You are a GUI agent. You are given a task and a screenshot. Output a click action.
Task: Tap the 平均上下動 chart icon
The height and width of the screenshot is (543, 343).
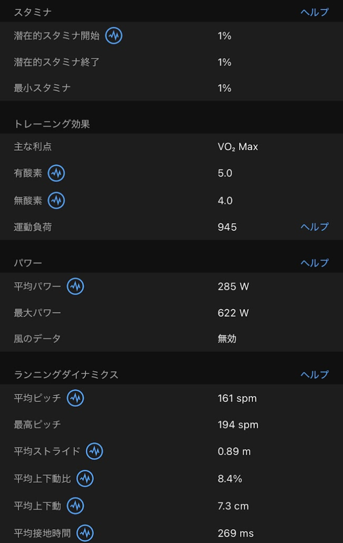[75, 506]
